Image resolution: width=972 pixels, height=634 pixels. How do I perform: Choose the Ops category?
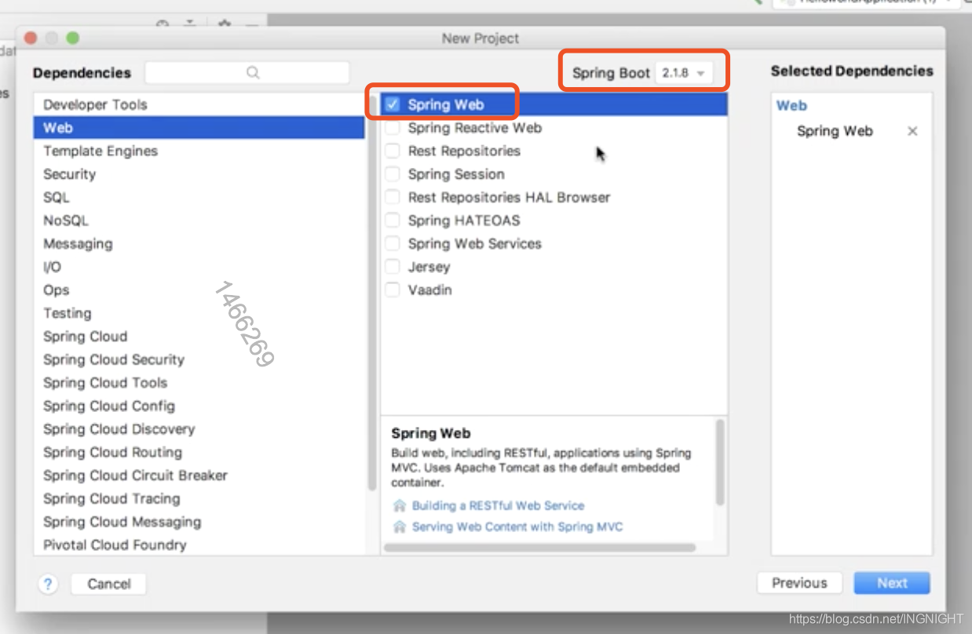(x=199, y=290)
